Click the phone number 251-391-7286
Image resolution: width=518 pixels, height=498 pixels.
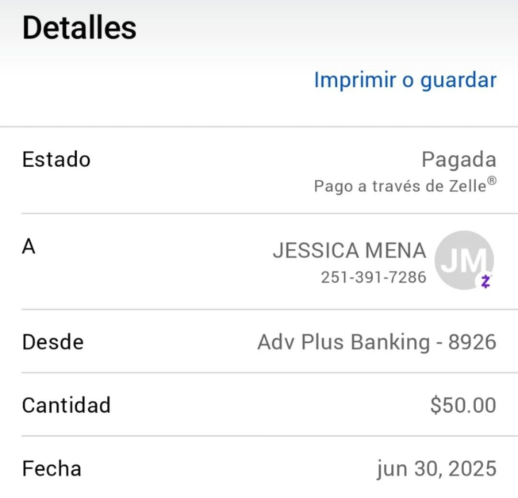[x=373, y=277]
